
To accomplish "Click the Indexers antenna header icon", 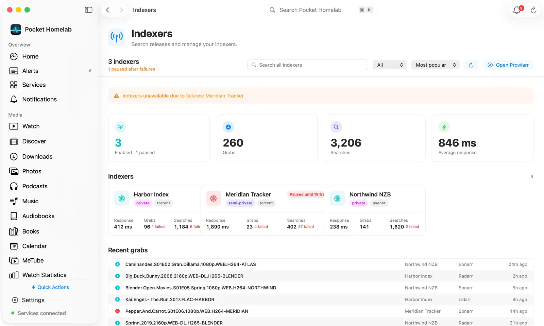I will (x=117, y=37).
